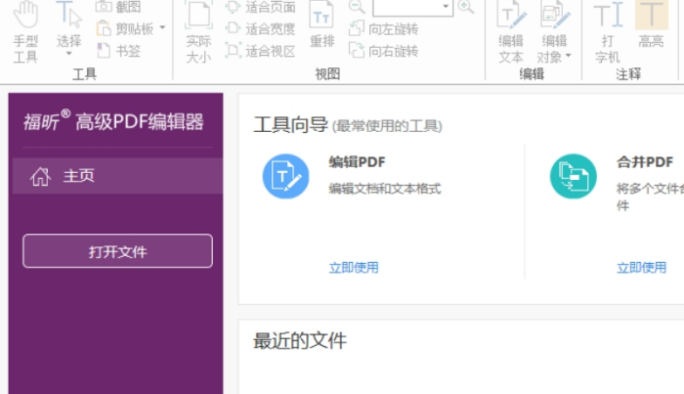The image size is (684, 394).
Task: Click the 福昕高级PDF编辑器 title
Action: click(x=113, y=121)
